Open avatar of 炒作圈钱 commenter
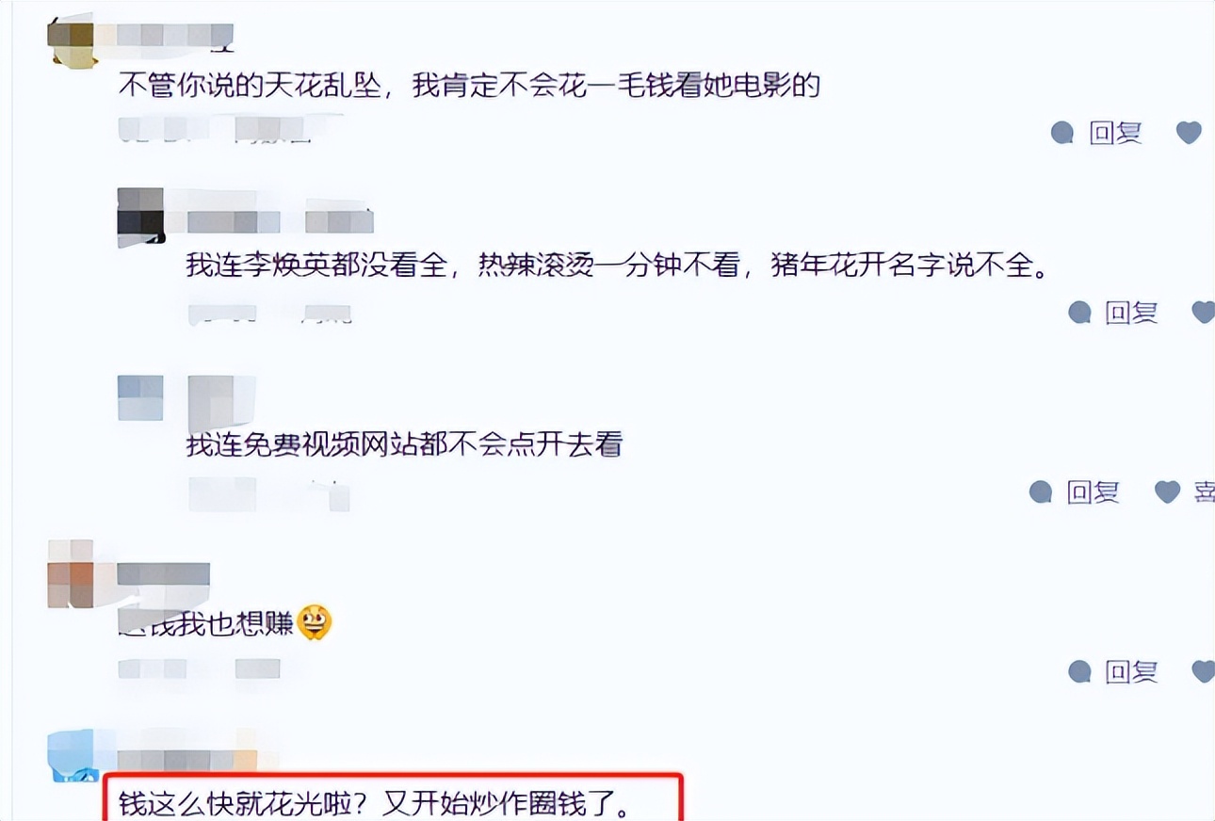The width and height of the screenshot is (1215, 821). (72, 755)
